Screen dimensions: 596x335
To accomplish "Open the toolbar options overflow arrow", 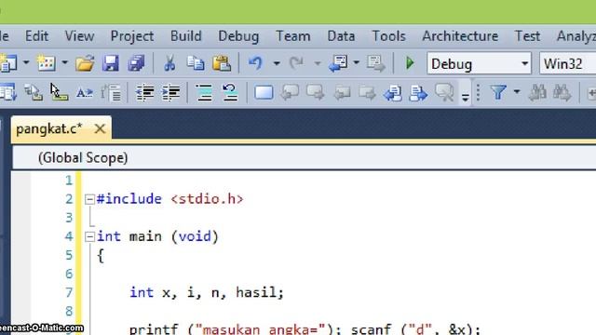I will click(x=465, y=97).
